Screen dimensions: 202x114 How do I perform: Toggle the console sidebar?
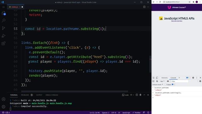tap(153, 81)
